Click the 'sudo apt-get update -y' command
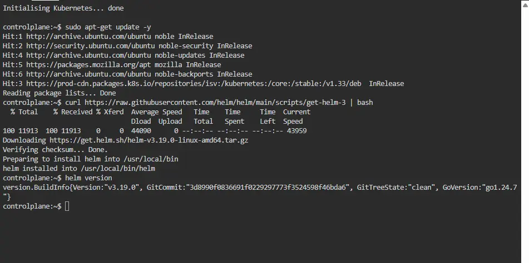The image size is (529, 263). tap(108, 27)
